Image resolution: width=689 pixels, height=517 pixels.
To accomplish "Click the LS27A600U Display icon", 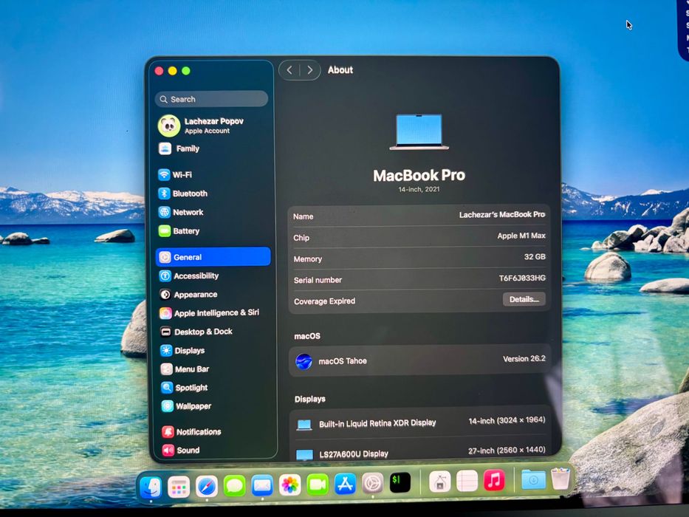I will pos(304,454).
